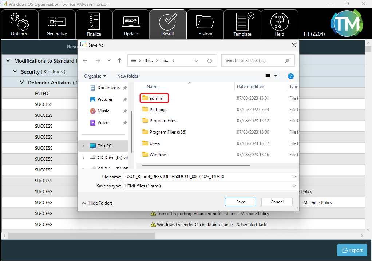
Task: Open the History folder icon
Action: tap(205, 24)
